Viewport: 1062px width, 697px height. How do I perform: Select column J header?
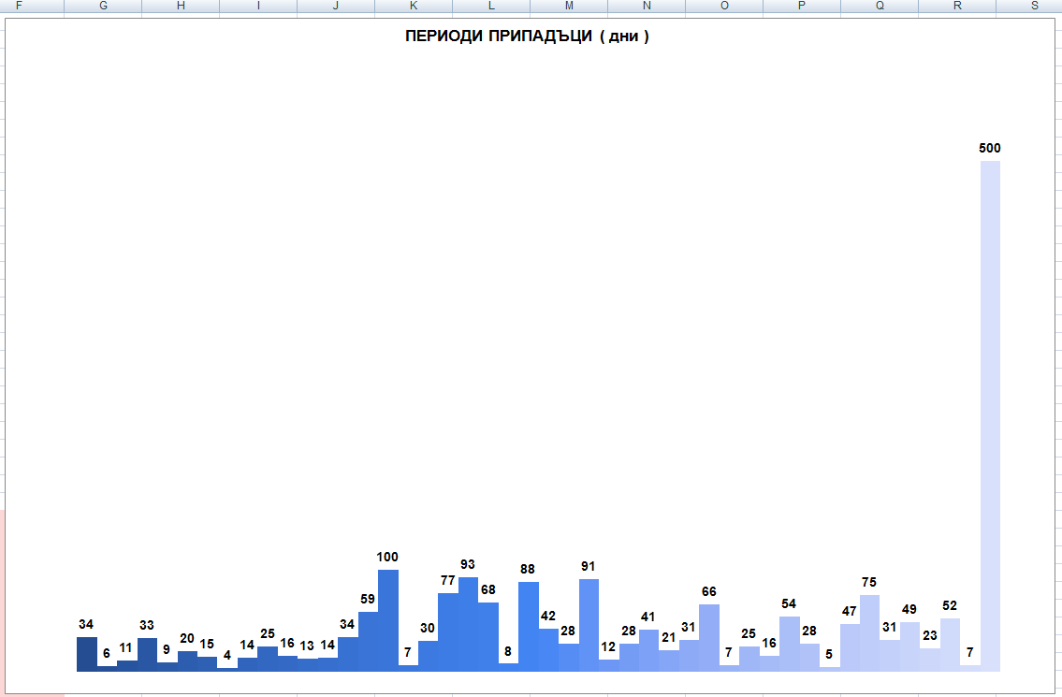[x=336, y=6]
